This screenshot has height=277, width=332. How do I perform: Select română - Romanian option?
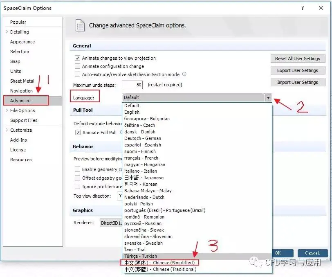[197, 217]
